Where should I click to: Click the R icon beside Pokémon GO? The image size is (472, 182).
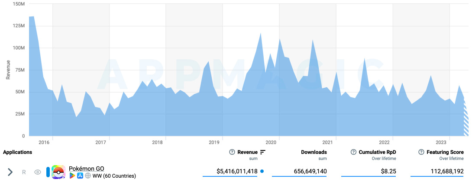pyautogui.click(x=24, y=172)
